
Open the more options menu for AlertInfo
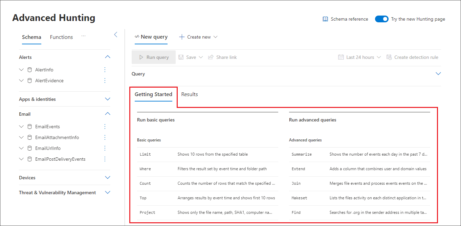(x=105, y=69)
